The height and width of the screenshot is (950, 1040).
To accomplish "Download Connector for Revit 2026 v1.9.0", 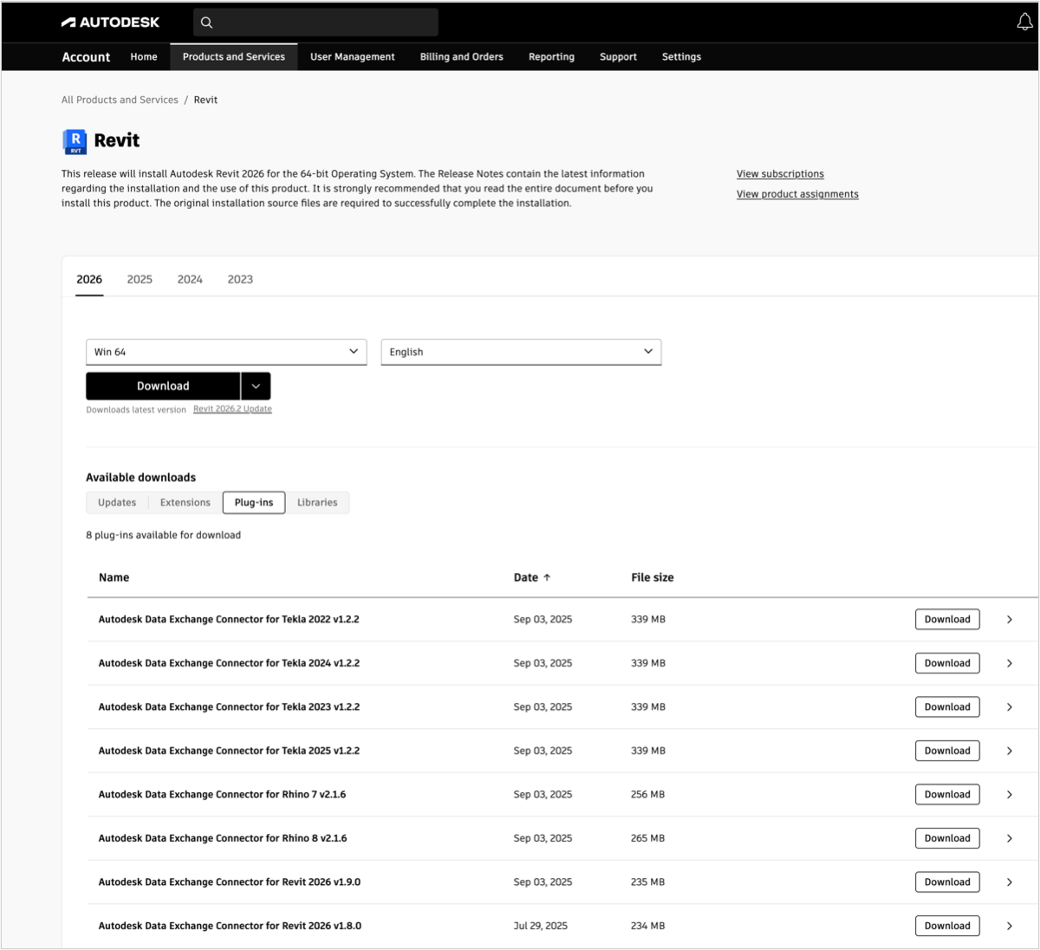I will pos(947,882).
